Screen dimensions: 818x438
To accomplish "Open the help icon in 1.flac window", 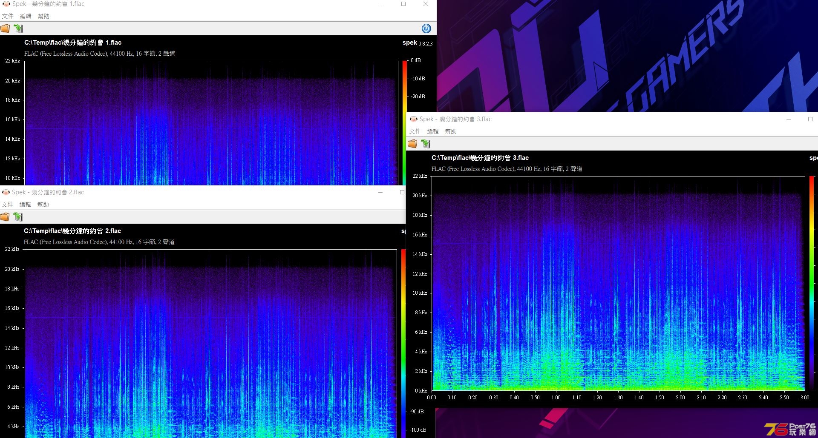I will click(x=426, y=28).
